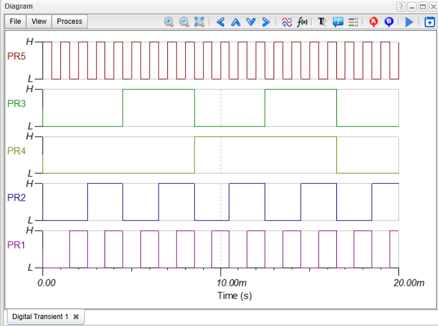438x326 pixels.
Task: Open the f(x) function post-processor
Action: tap(302, 21)
